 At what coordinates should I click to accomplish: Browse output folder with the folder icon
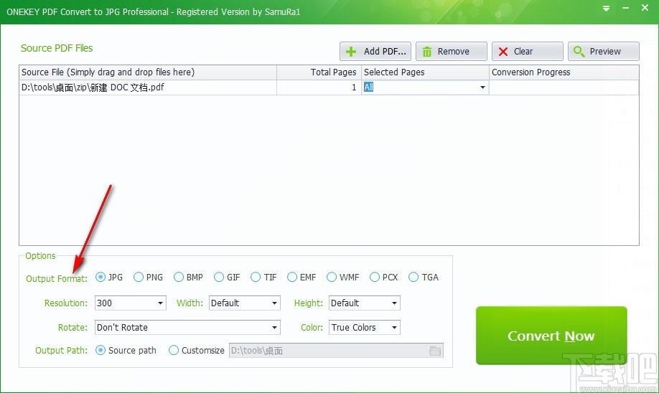coord(436,351)
